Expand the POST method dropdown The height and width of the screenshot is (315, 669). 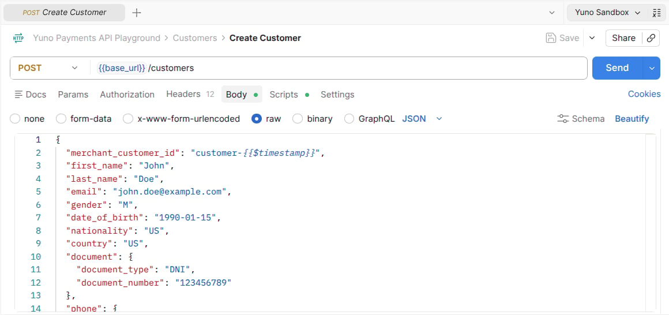pos(48,68)
